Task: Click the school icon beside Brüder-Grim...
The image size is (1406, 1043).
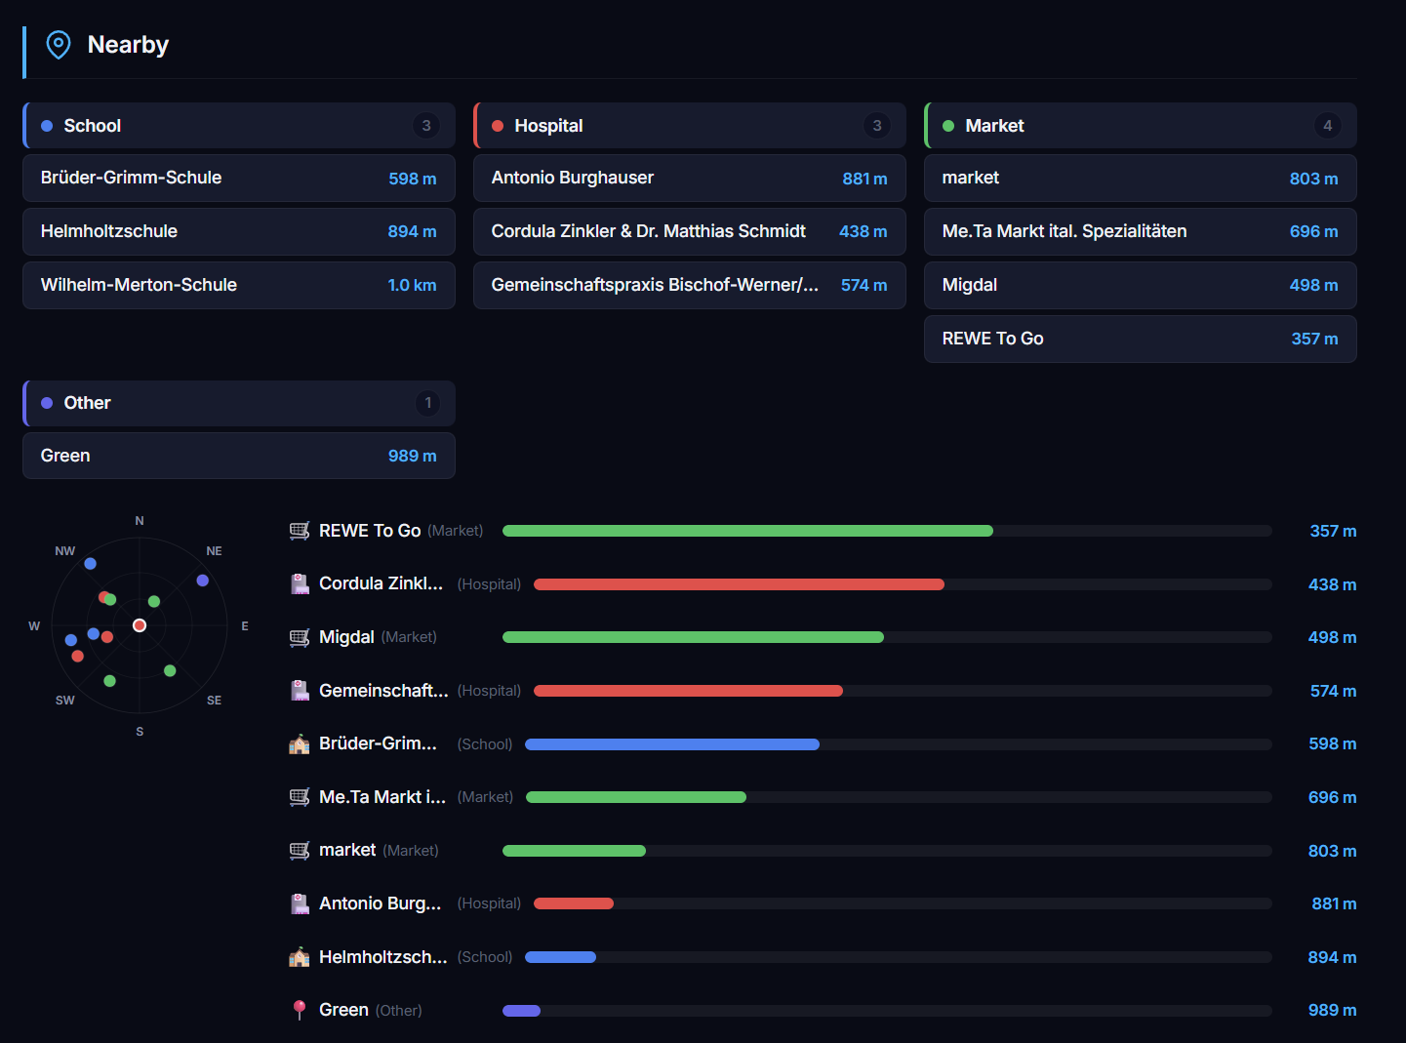Action: click(300, 744)
